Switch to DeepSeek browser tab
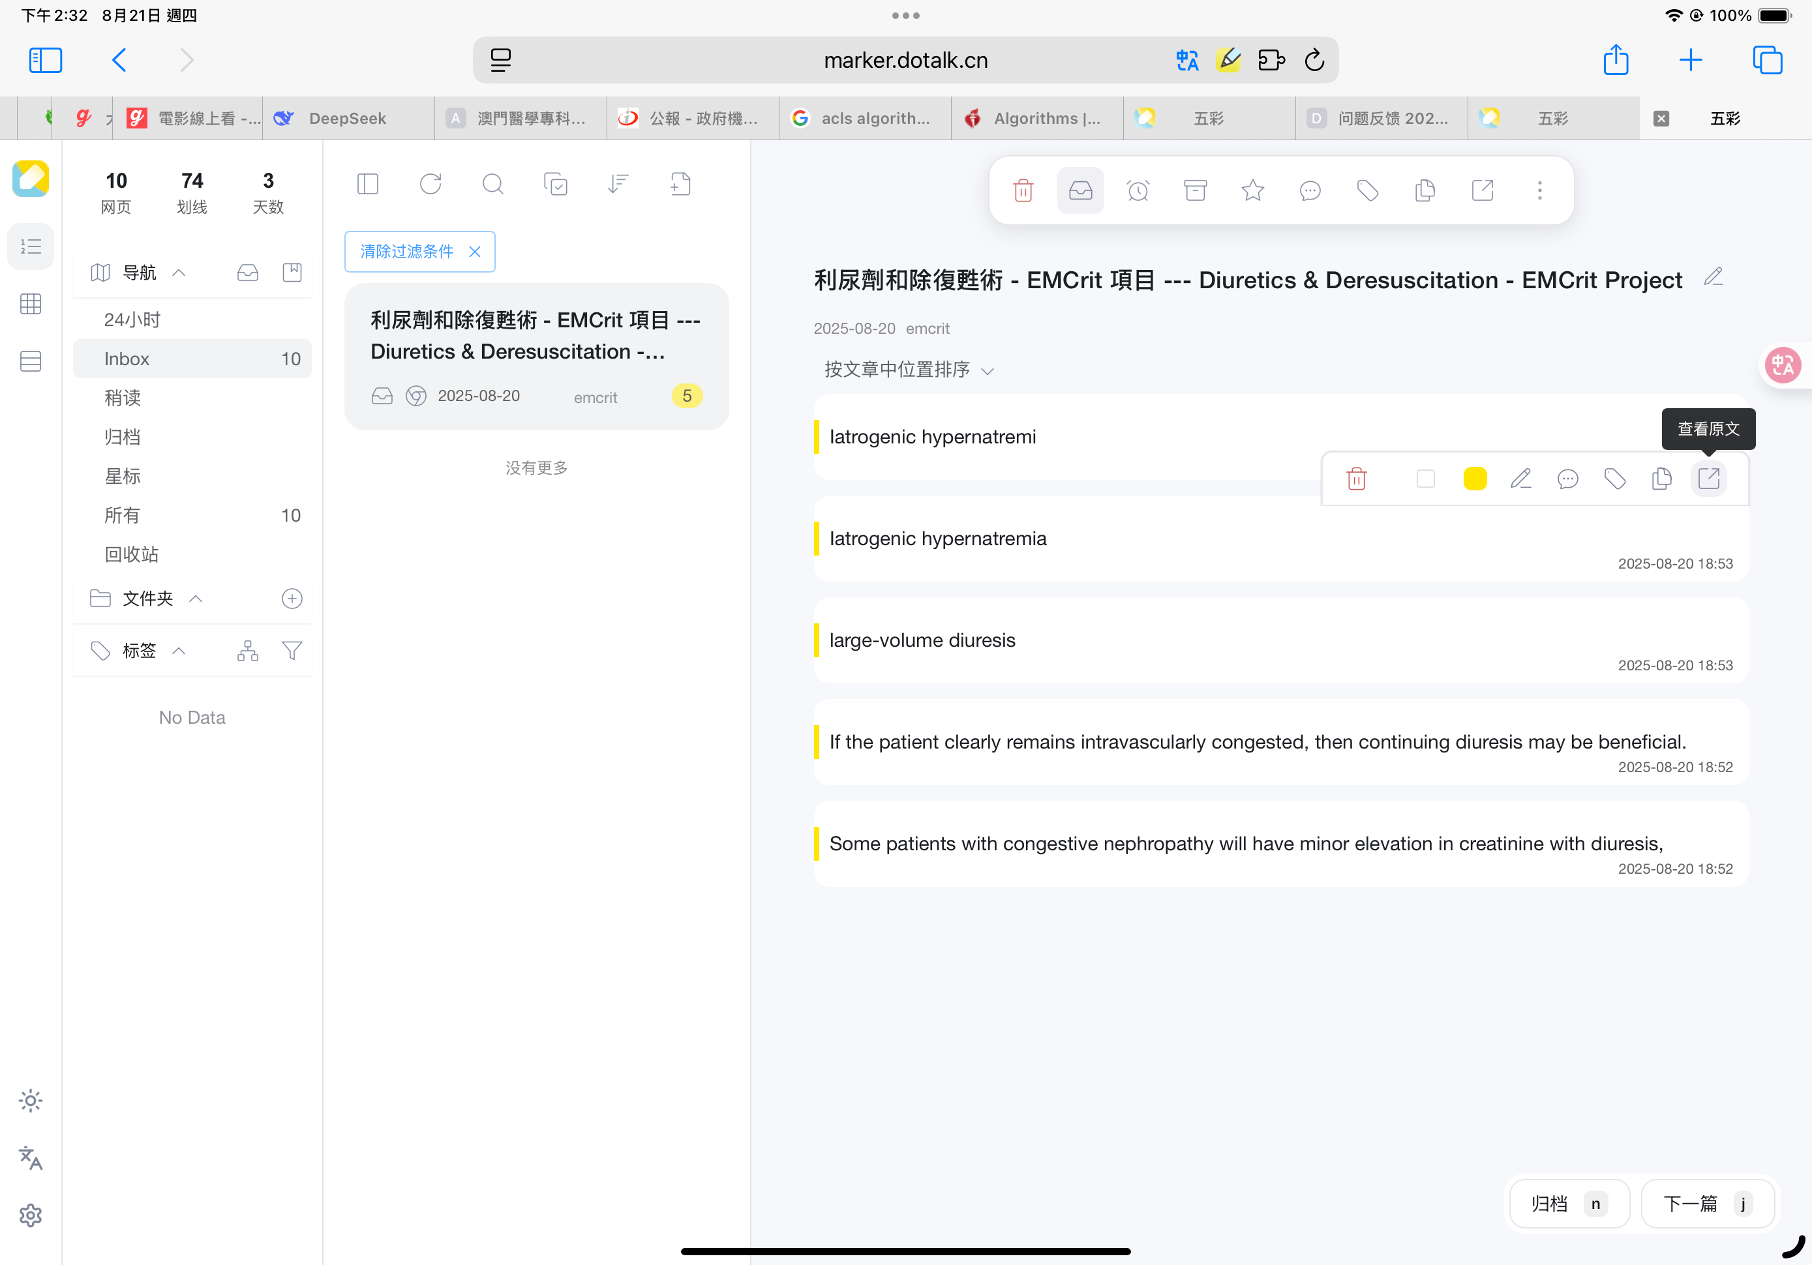Image resolution: width=1812 pixels, height=1265 pixels. pyautogui.click(x=348, y=119)
